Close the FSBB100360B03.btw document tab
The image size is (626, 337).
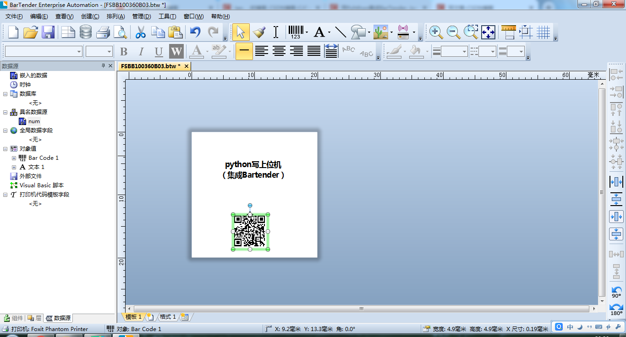pyautogui.click(x=187, y=66)
